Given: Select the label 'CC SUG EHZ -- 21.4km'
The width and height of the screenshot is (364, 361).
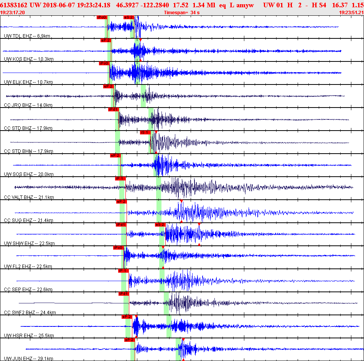Looking at the screenshot, I should (28, 220).
